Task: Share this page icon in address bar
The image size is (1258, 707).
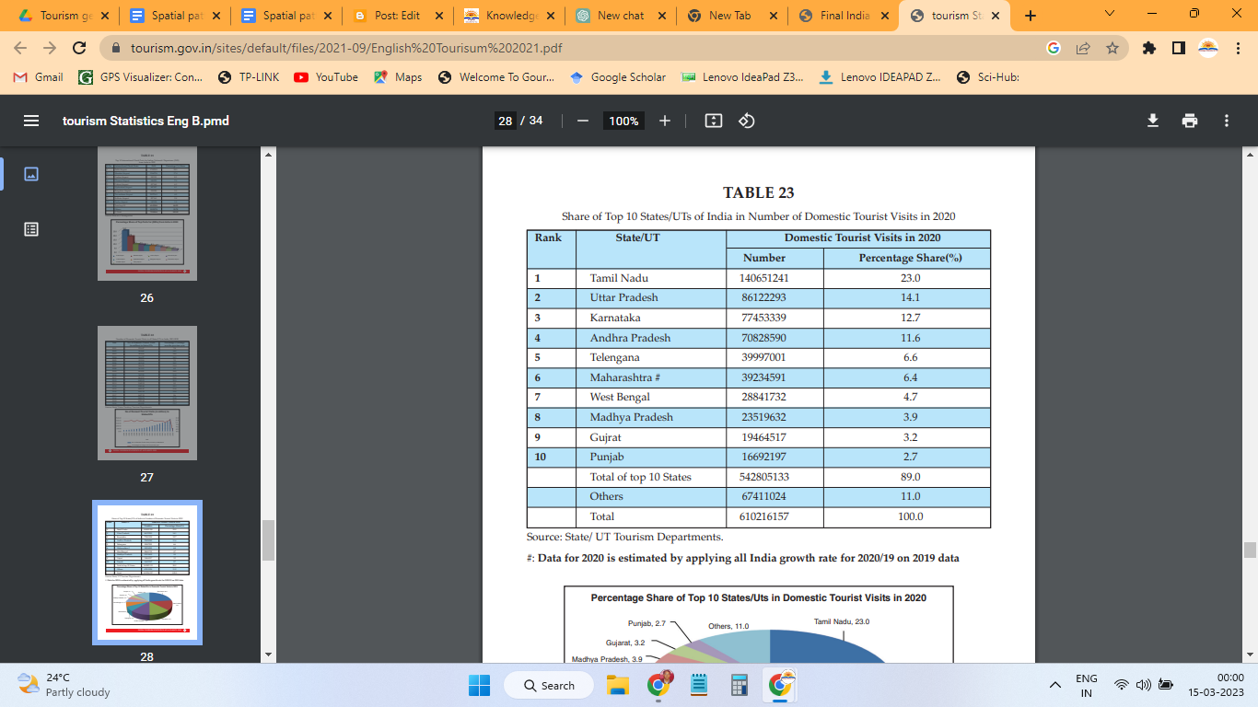Action: [x=1083, y=48]
